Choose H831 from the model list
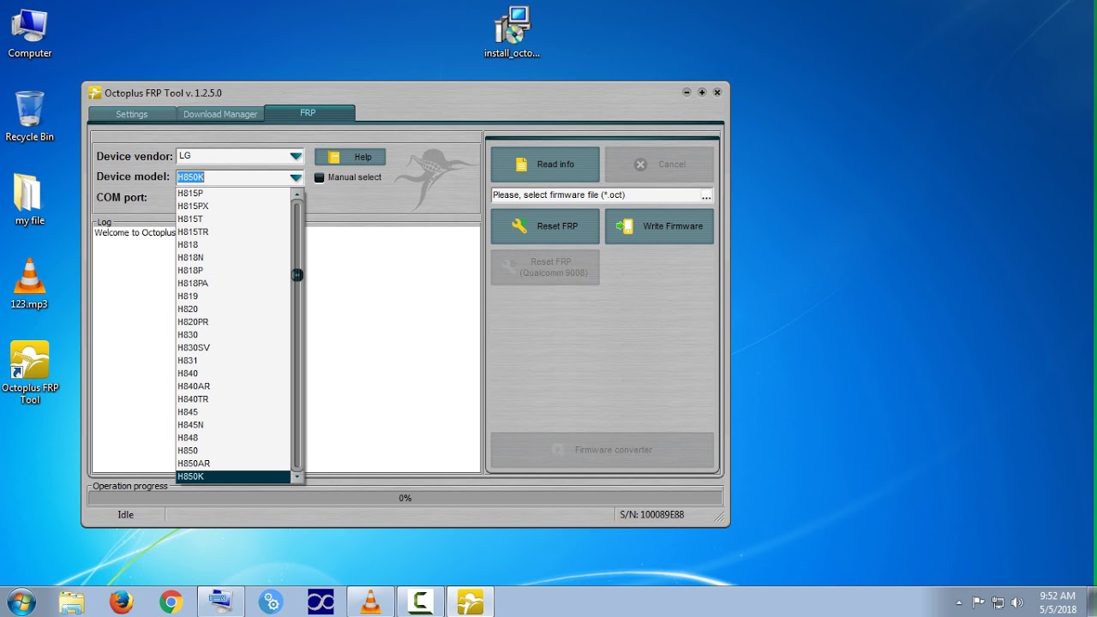The image size is (1097, 617). pyautogui.click(x=233, y=361)
